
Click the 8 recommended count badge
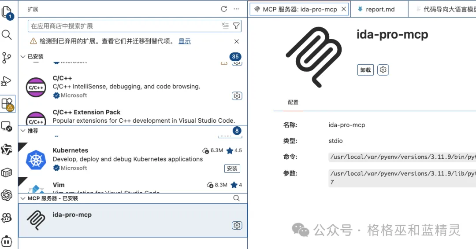pyautogui.click(x=237, y=131)
